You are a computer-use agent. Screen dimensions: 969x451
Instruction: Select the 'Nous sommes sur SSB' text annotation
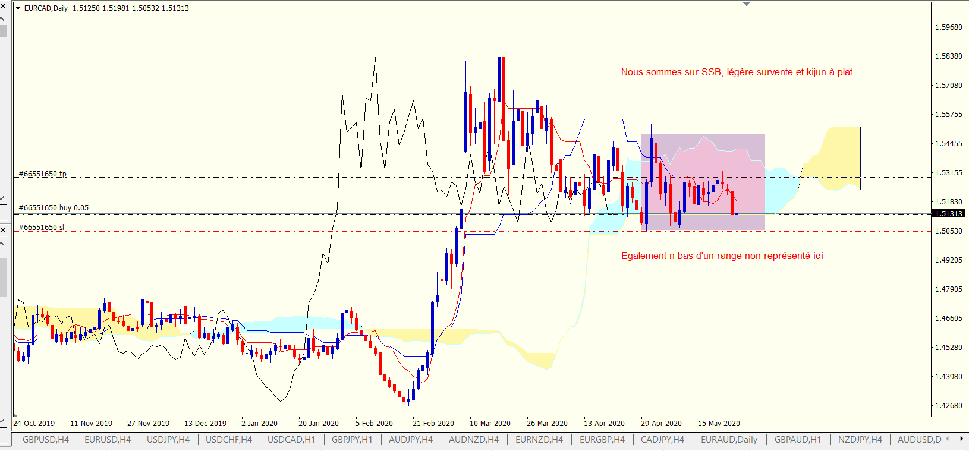click(737, 72)
